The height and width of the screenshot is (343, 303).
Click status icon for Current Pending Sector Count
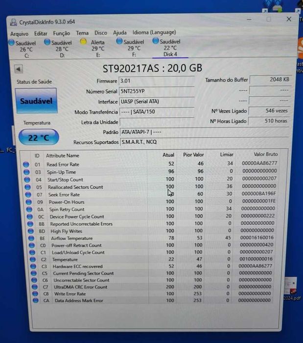[34, 273]
